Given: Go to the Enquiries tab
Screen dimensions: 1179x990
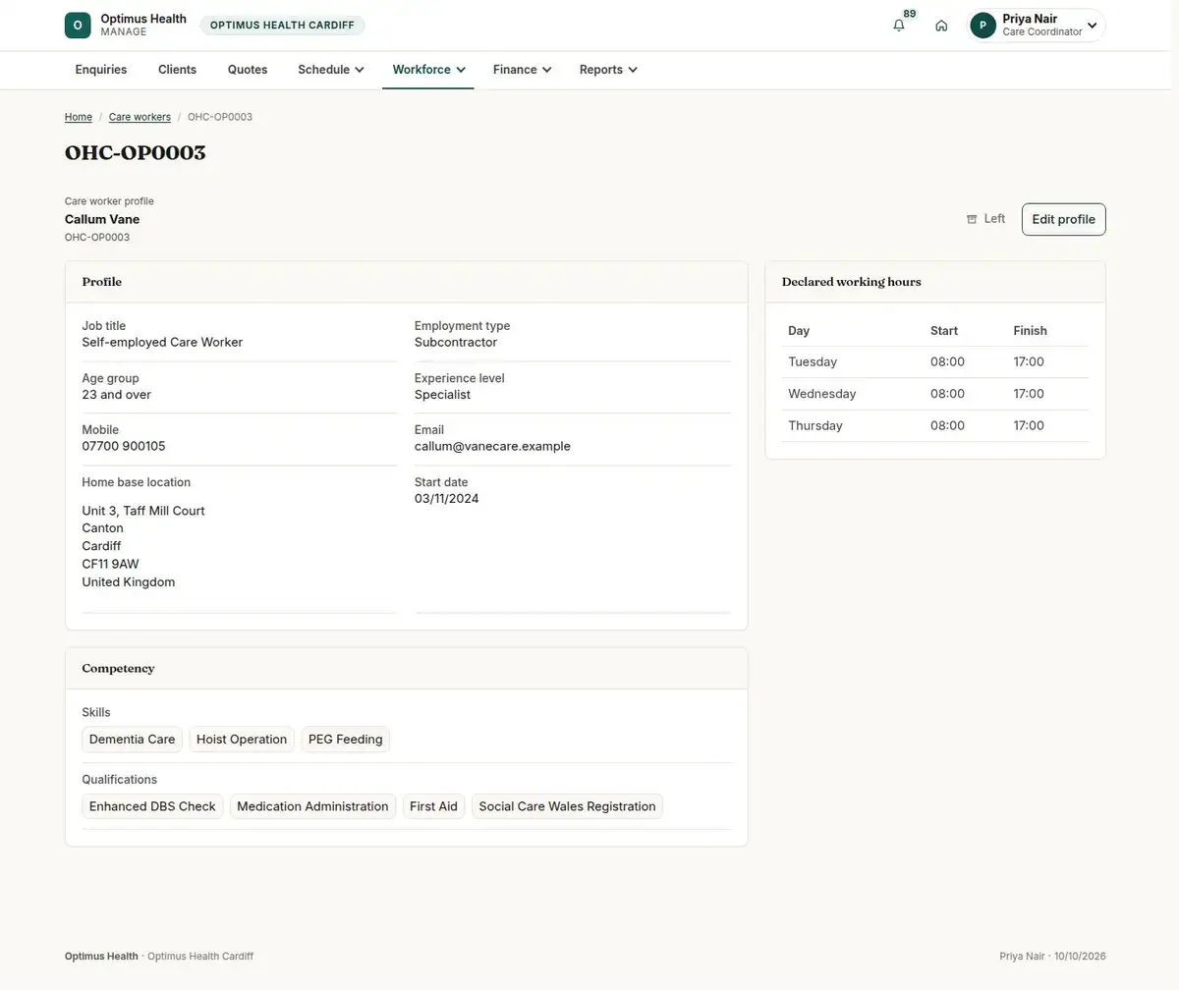Looking at the screenshot, I should [x=101, y=70].
